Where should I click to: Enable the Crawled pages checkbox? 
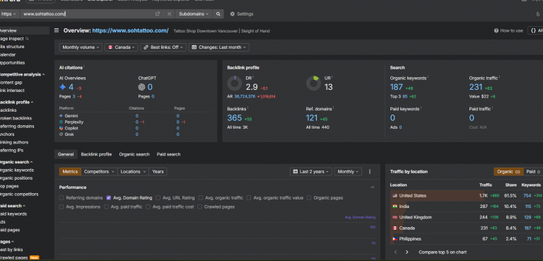tap(200, 207)
